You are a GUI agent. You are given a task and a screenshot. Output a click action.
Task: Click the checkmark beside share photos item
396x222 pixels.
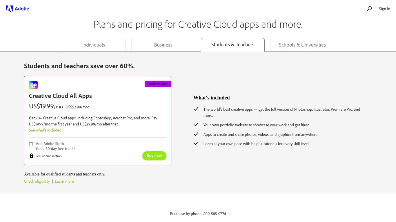pos(196,134)
